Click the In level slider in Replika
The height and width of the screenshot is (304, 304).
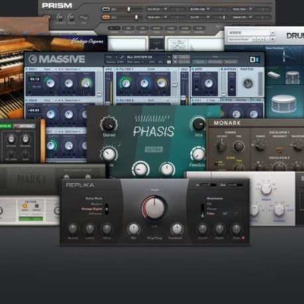tap(208, 185)
